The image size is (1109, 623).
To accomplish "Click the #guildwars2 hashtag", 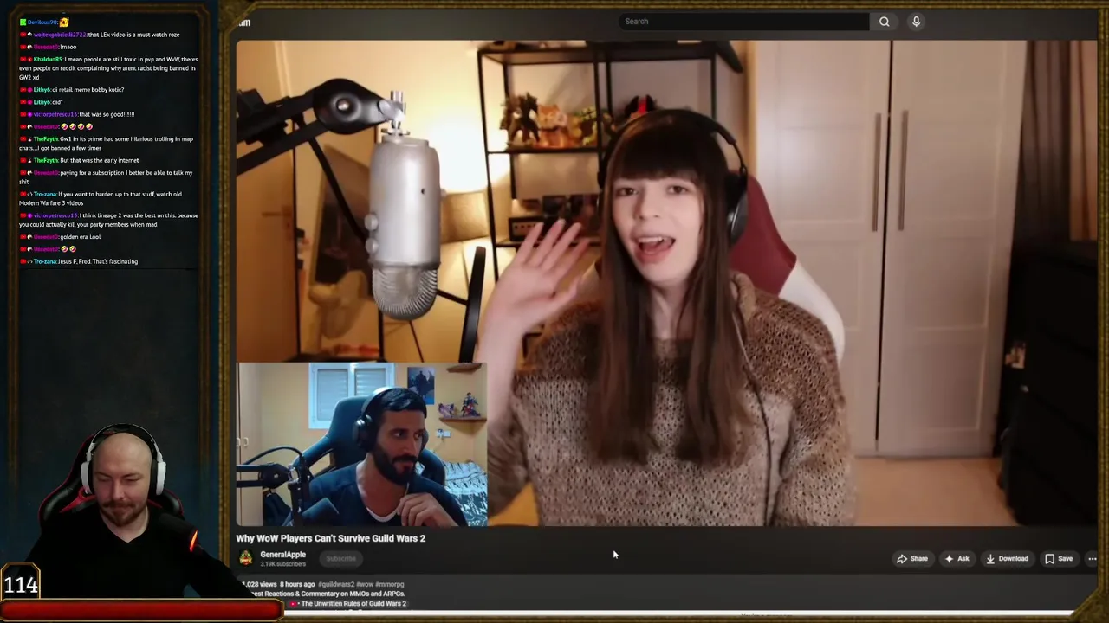I will click(x=335, y=585).
